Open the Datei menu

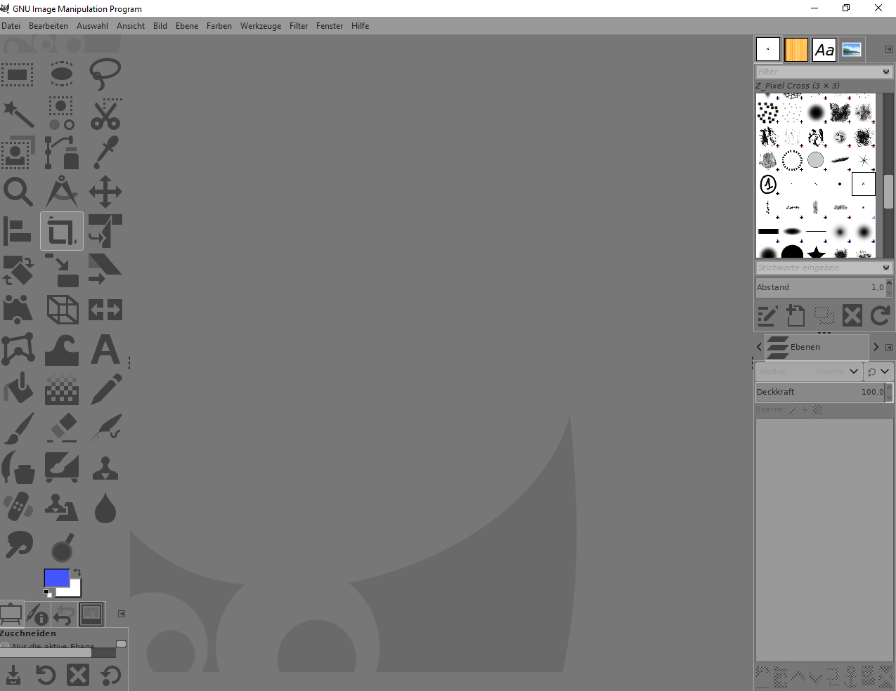[x=11, y=26]
